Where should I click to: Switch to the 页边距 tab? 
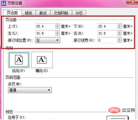(x=12, y=13)
